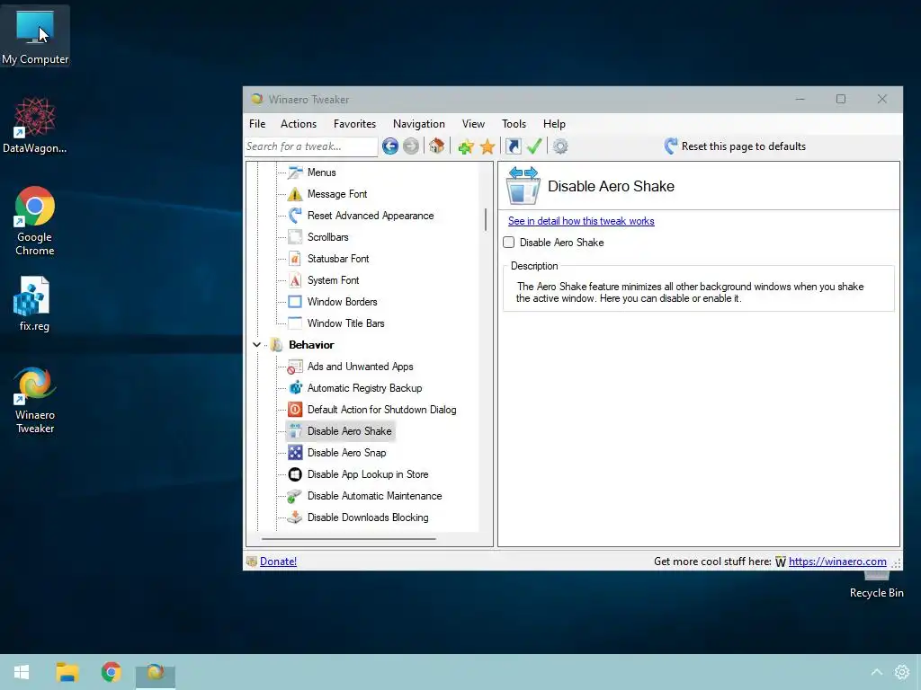This screenshot has height=690, width=921.
Task: Enable the Disable Aero Shake checkbox
Action: pyautogui.click(x=509, y=243)
